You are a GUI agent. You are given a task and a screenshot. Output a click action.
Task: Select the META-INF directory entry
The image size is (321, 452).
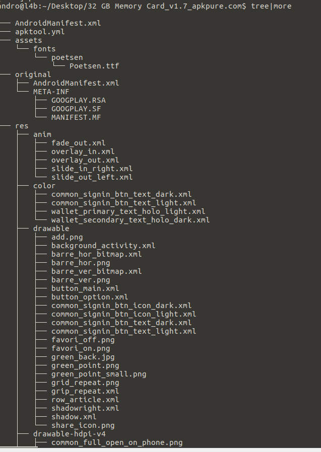51,92
